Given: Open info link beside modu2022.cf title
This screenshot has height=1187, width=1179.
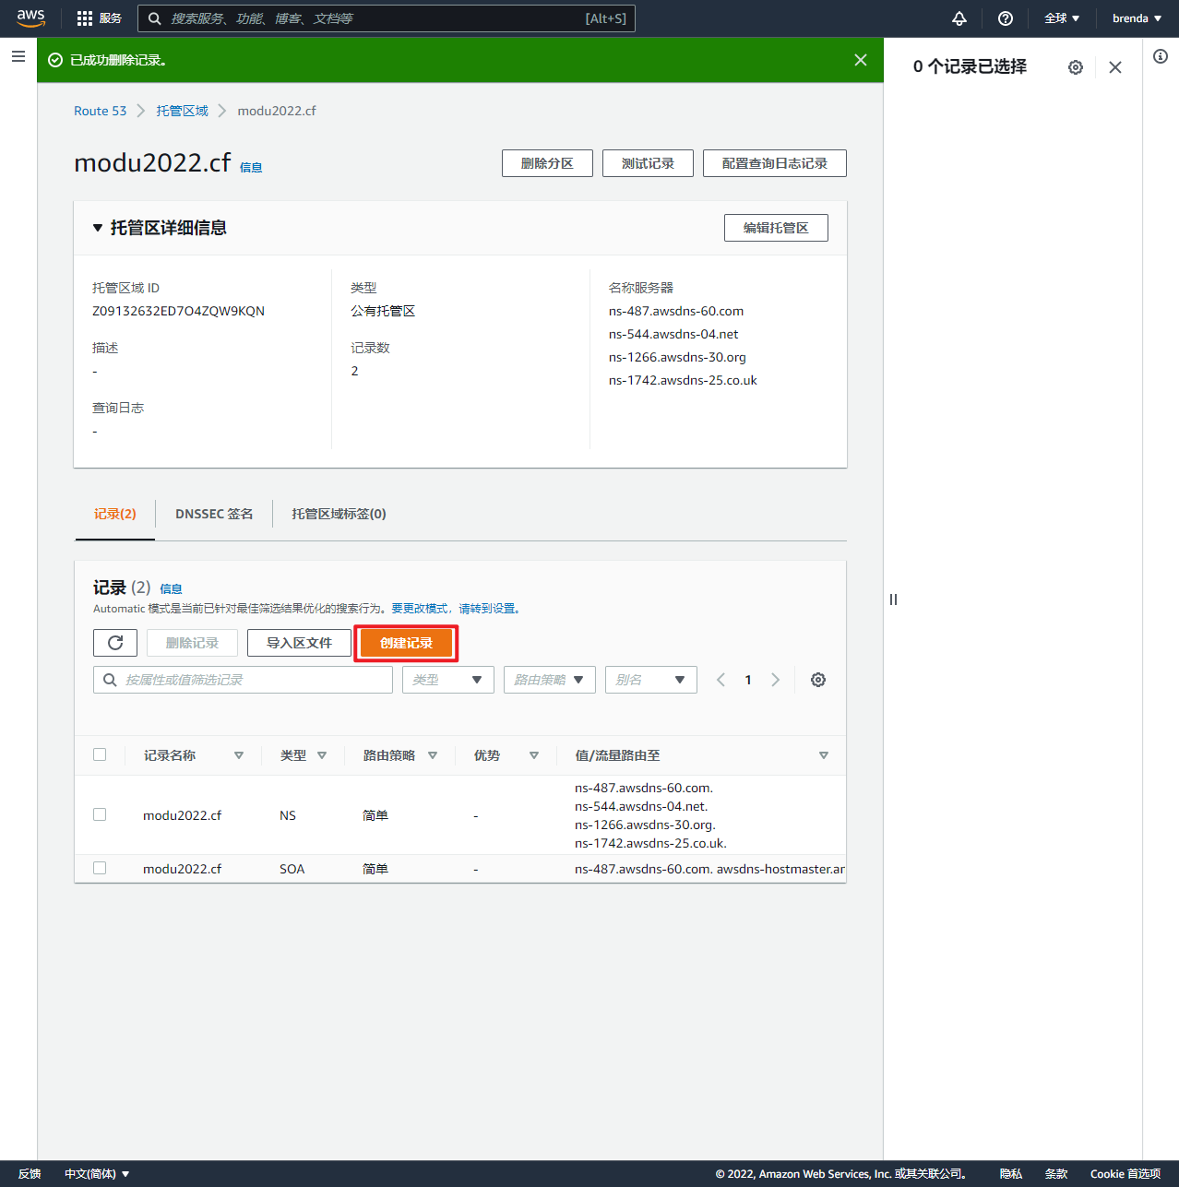Looking at the screenshot, I should pyautogui.click(x=251, y=167).
